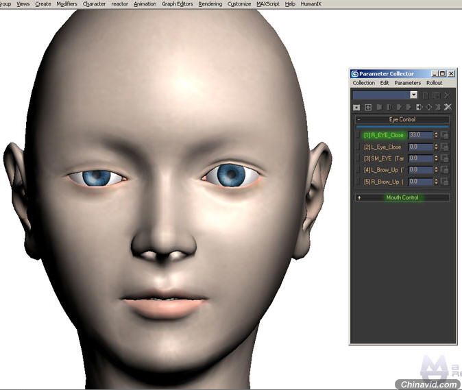
Task: Toggle select box for R_EYE_Close
Action: click(358, 135)
